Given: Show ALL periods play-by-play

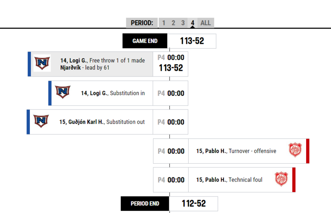Looking at the screenshot, I should coord(206,23).
